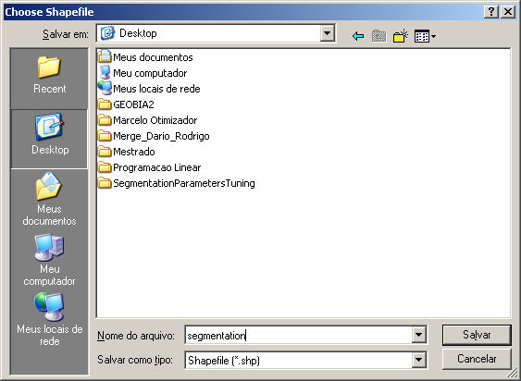Click the Salvar button

tap(477, 335)
